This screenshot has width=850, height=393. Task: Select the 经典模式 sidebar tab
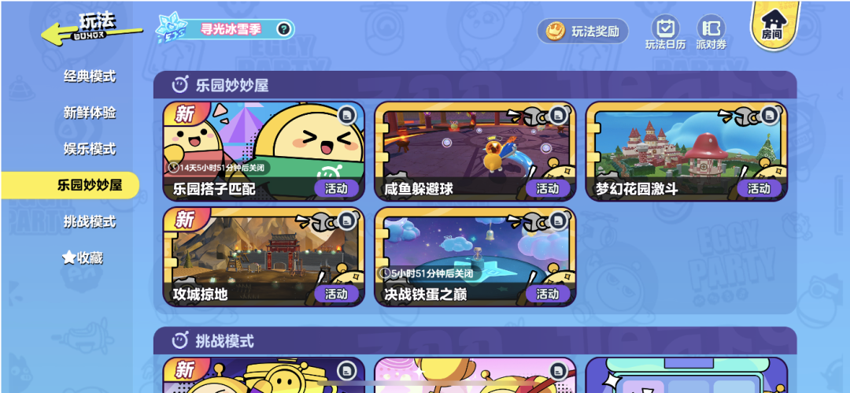pyautogui.click(x=90, y=76)
